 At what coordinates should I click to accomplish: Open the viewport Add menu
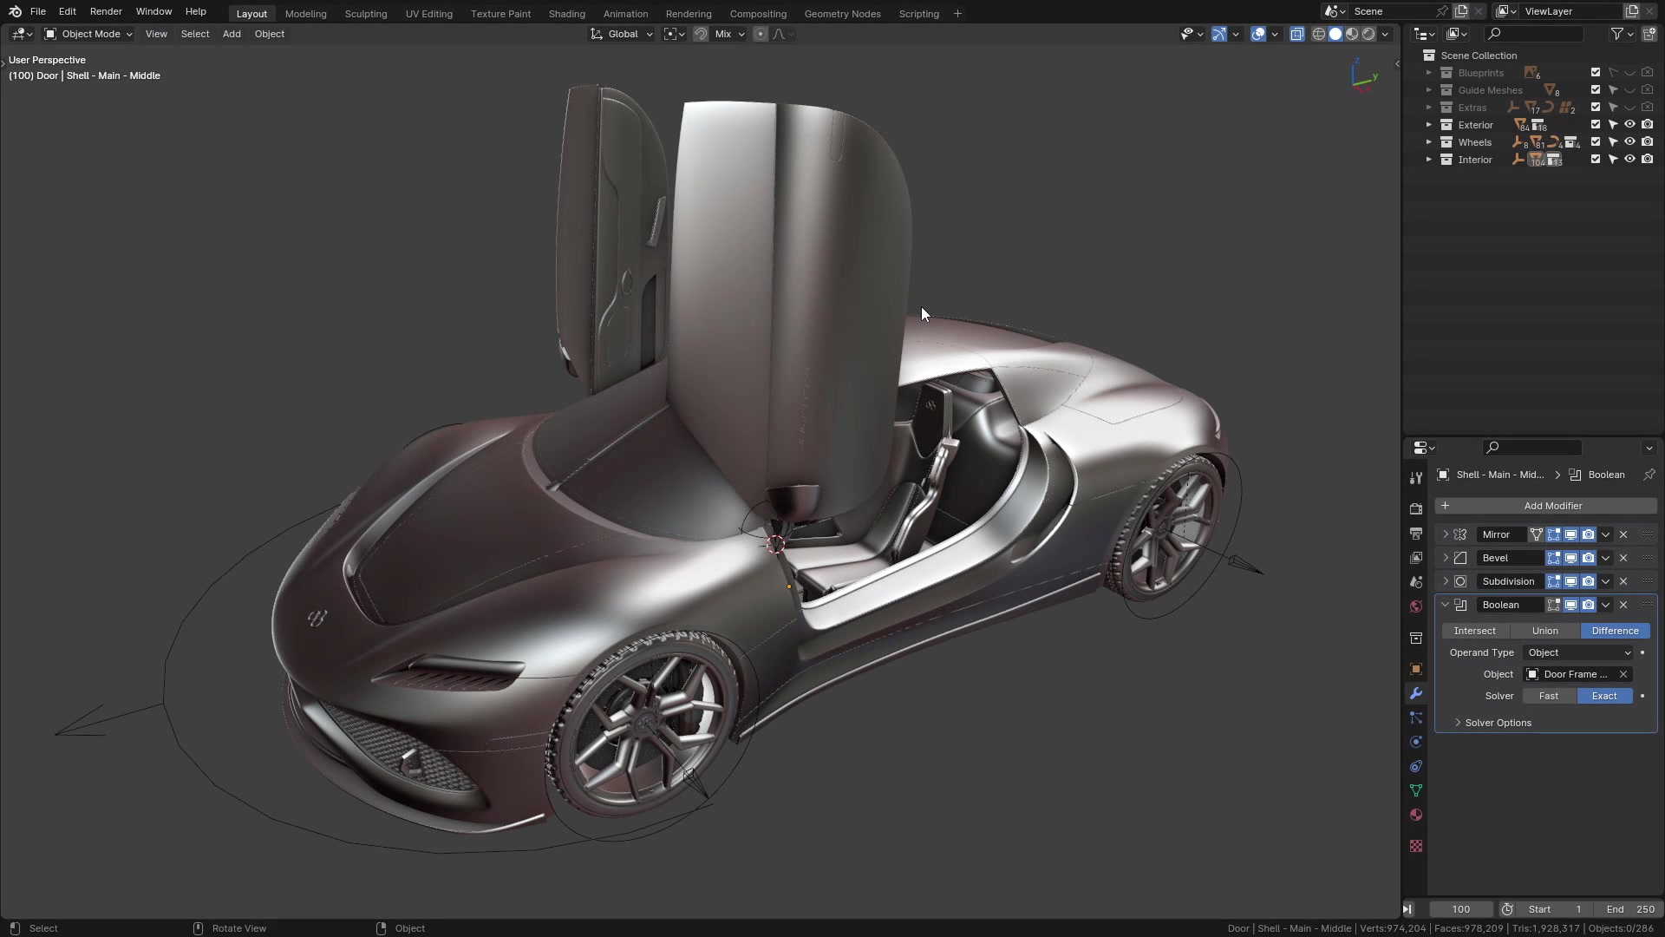point(232,34)
